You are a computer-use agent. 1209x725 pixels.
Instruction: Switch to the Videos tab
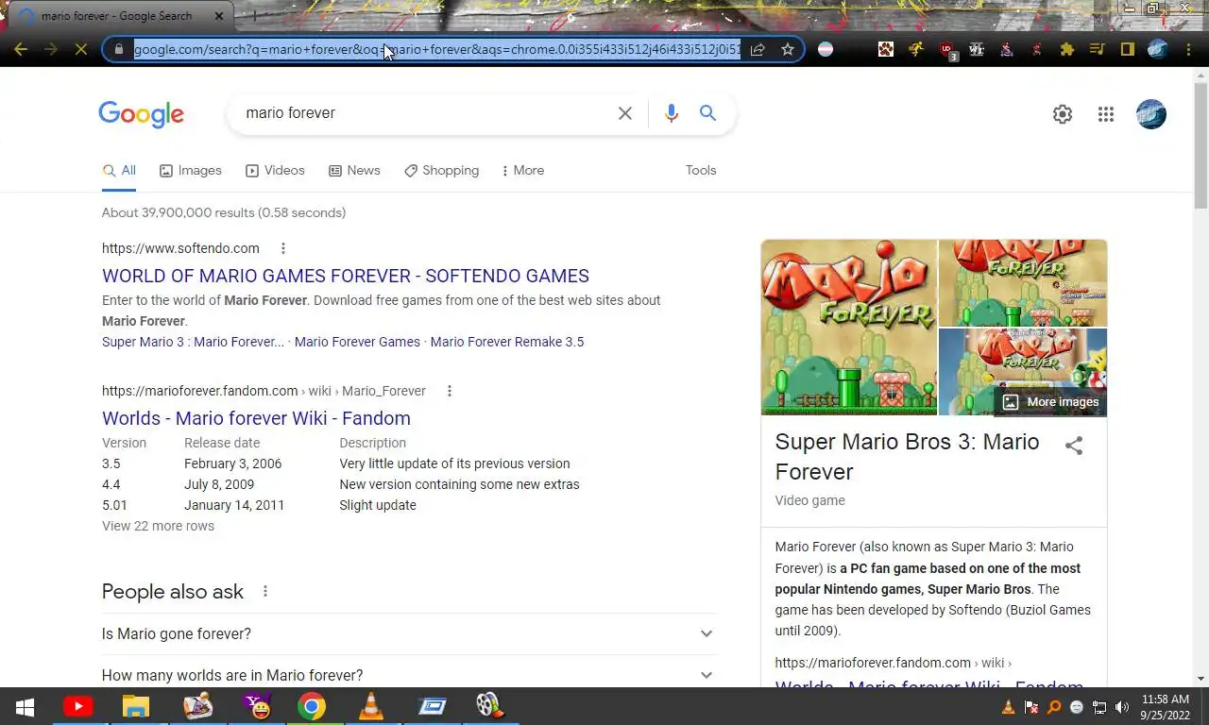tap(275, 171)
